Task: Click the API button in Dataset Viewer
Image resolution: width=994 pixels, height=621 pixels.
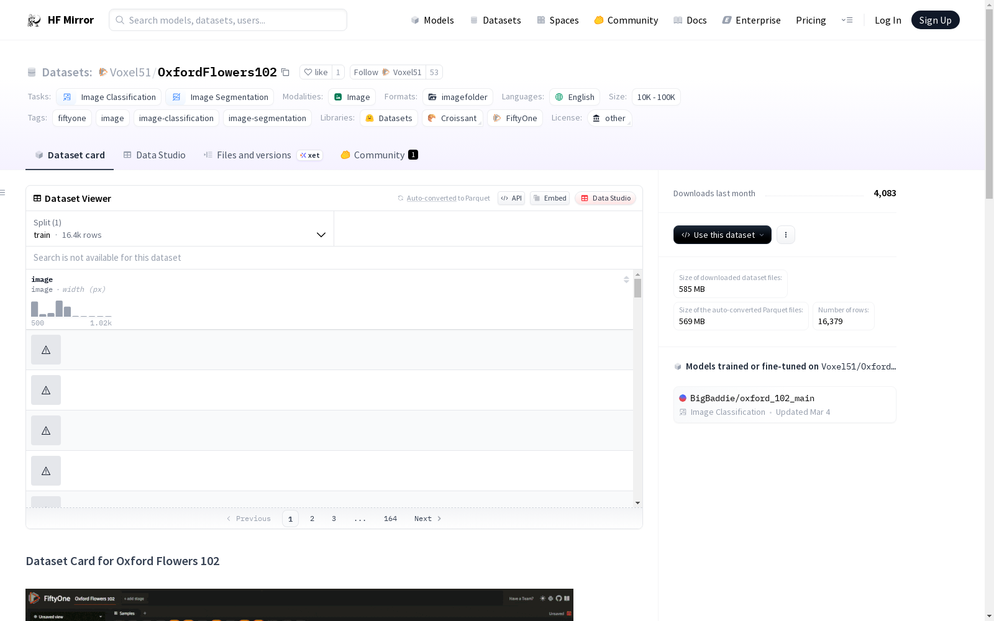Action: click(511, 198)
